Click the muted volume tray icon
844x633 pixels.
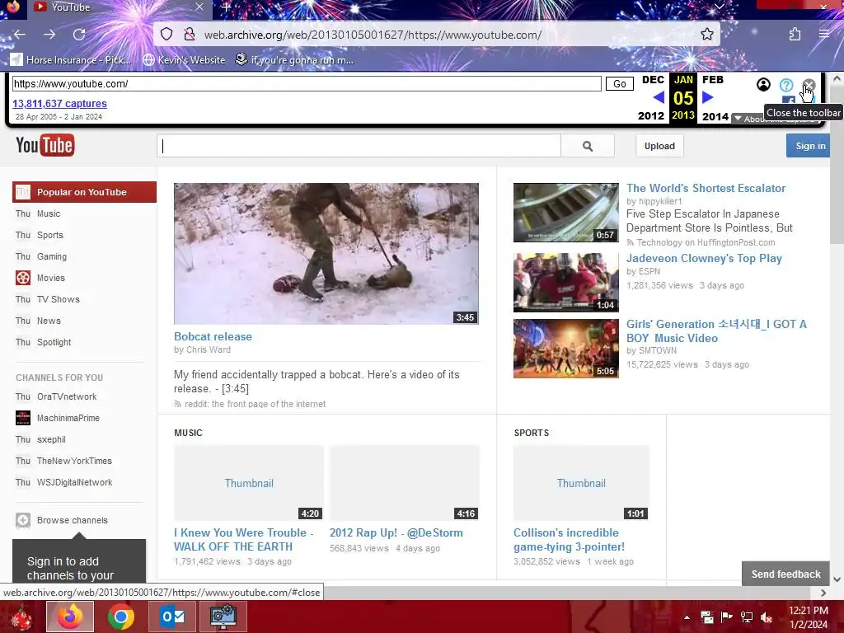(x=767, y=617)
